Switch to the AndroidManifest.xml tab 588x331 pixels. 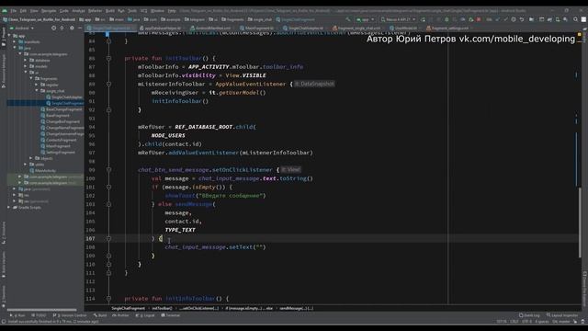[210, 29]
